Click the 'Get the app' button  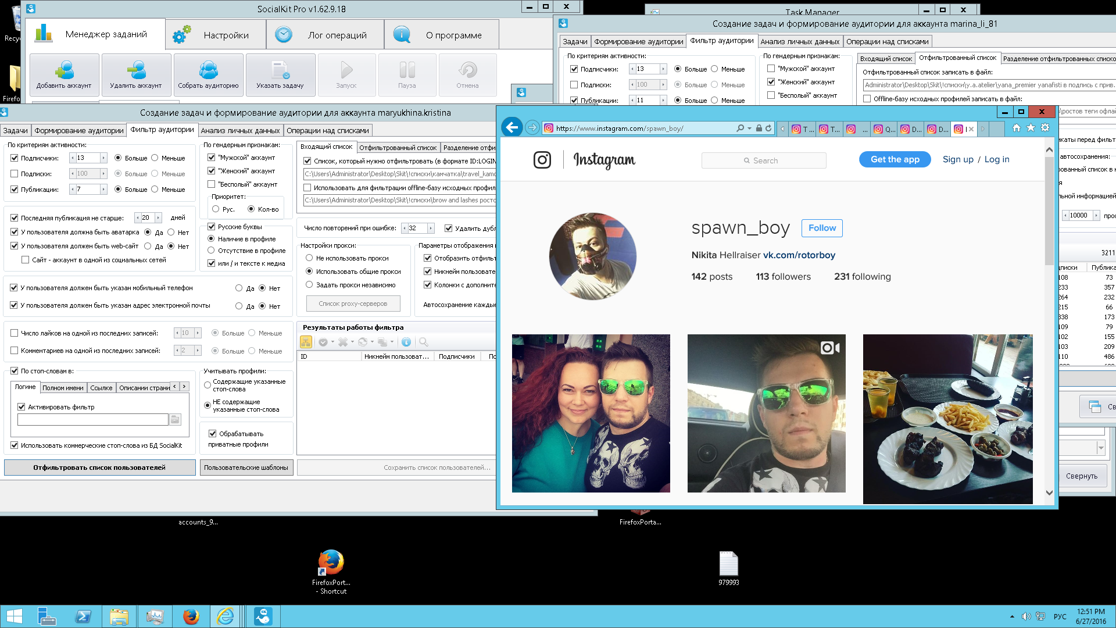point(895,159)
